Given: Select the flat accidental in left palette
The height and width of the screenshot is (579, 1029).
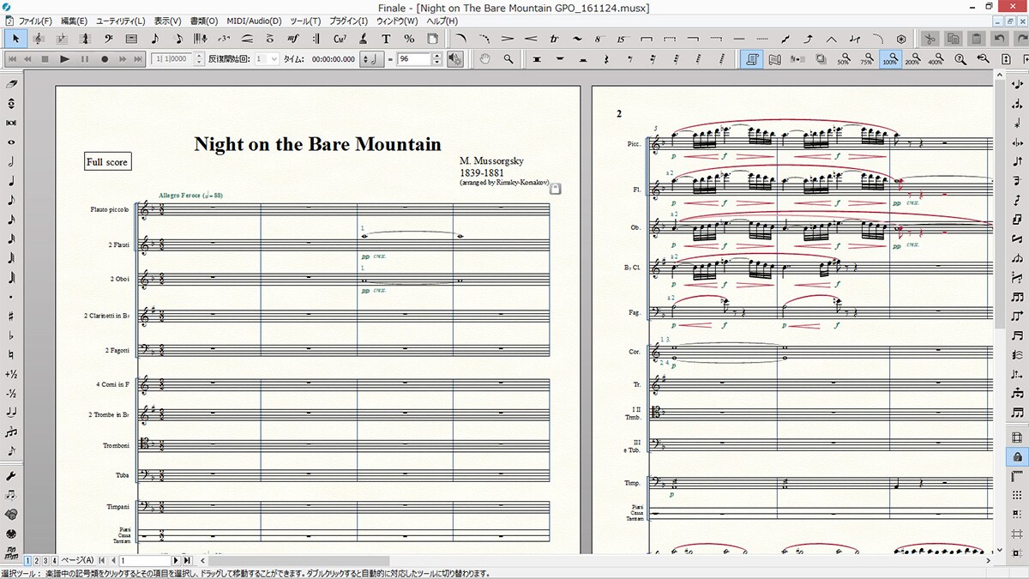Looking at the screenshot, I should [x=11, y=335].
